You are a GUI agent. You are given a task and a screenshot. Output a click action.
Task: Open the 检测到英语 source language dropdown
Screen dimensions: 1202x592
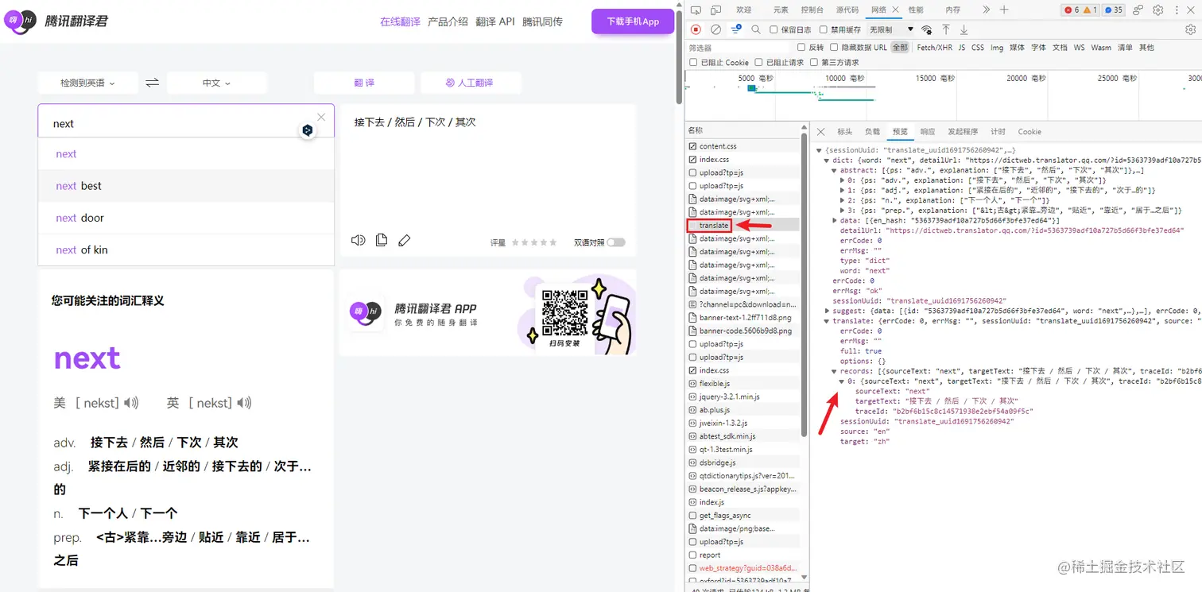(x=87, y=83)
